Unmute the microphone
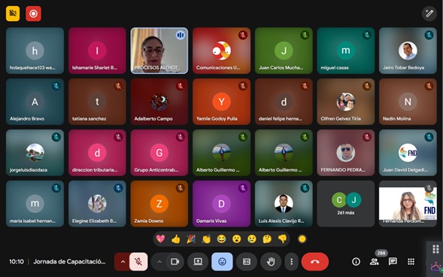This screenshot has width=443, height=277. coord(138,262)
